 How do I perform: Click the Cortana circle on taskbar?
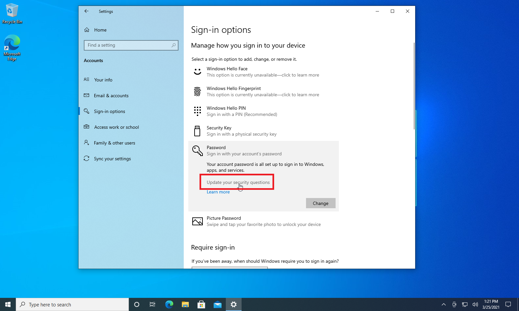pos(137,304)
